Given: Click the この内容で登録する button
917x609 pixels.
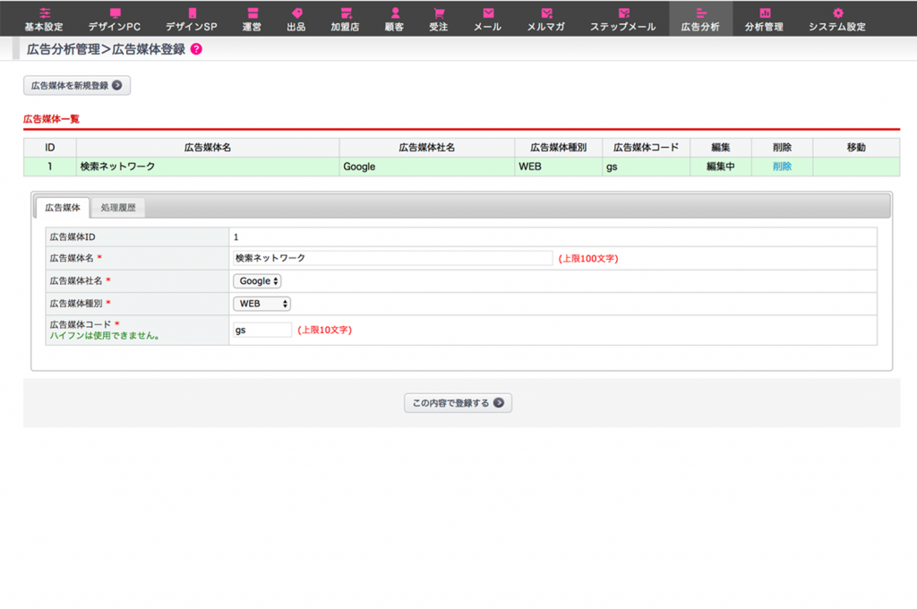Looking at the screenshot, I should [x=458, y=402].
